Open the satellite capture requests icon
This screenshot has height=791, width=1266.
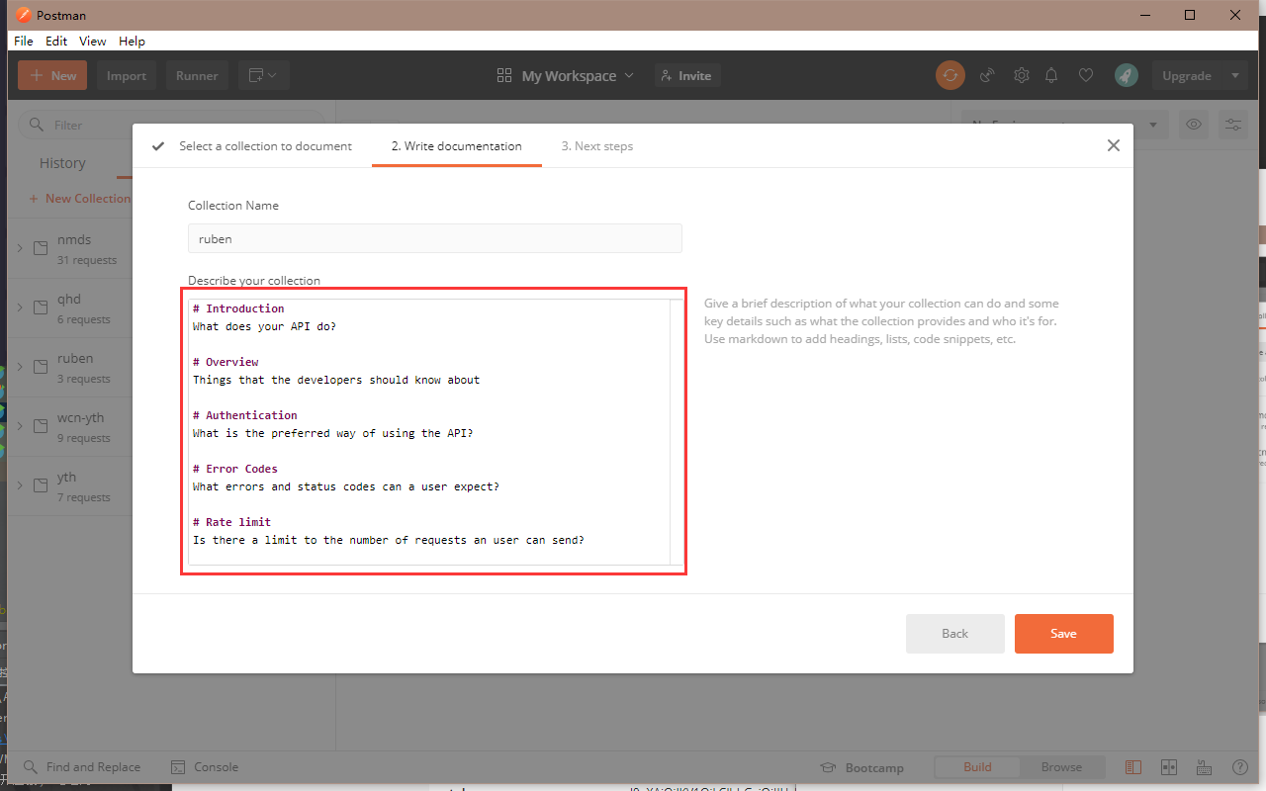pos(986,75)
